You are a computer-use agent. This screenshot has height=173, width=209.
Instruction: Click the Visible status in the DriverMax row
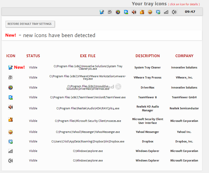click(33, 88)
